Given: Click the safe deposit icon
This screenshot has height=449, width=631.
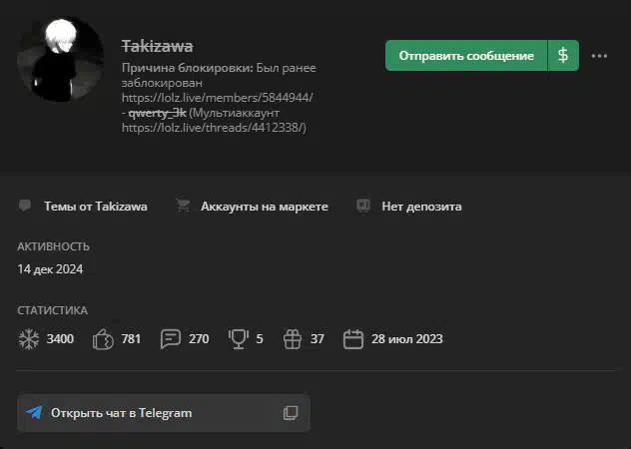Looking at the screenshot, I should [x=363, y=206].
